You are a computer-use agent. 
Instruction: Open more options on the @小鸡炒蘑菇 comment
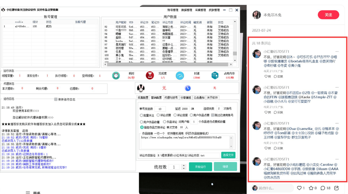tap(337, 159)
